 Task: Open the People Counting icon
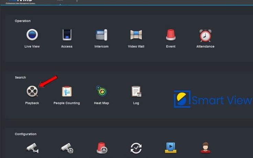67,91
